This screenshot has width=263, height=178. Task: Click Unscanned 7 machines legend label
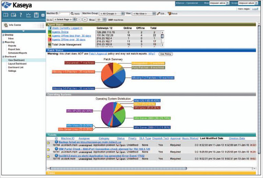(80, 63)
